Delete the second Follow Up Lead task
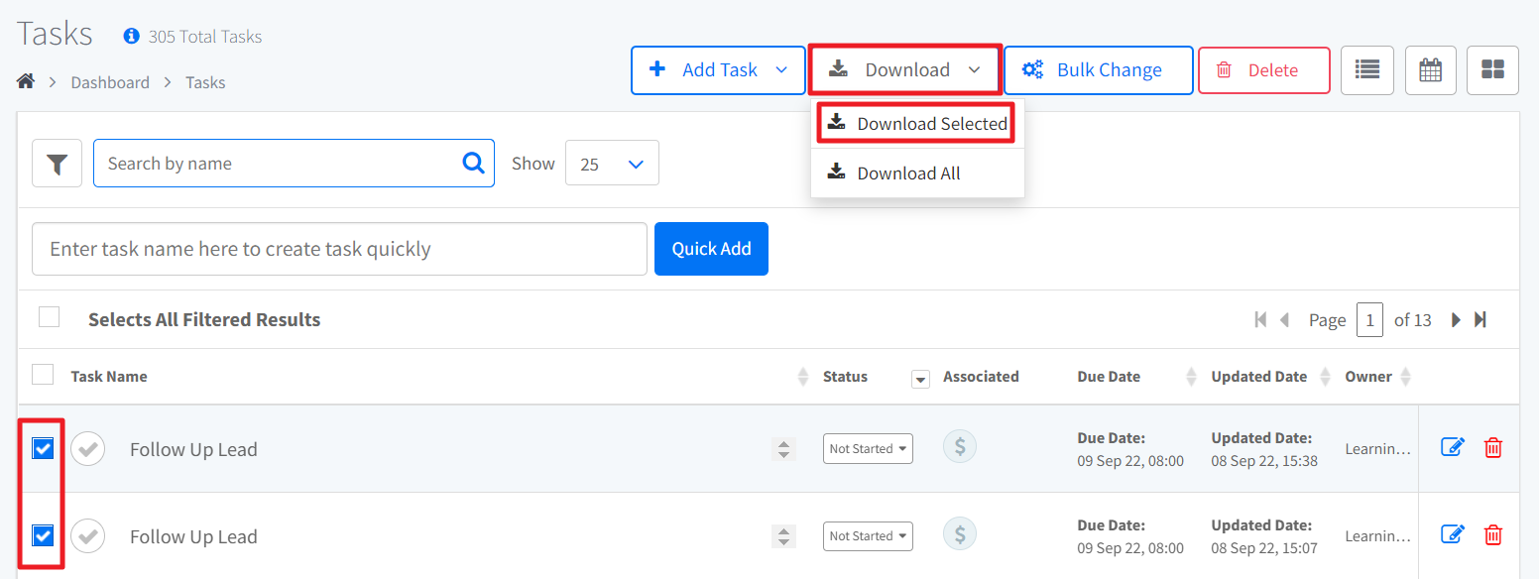The width and height of the screenshot is (1539, 579). [x=1492, y=535]
